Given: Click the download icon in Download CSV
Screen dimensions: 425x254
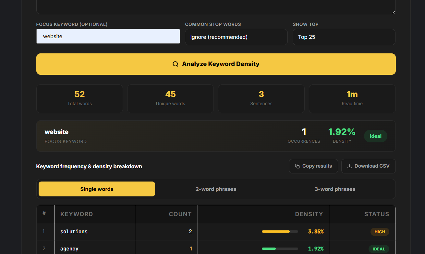Looking at the screenshot, I should click(x=349, y=166).
